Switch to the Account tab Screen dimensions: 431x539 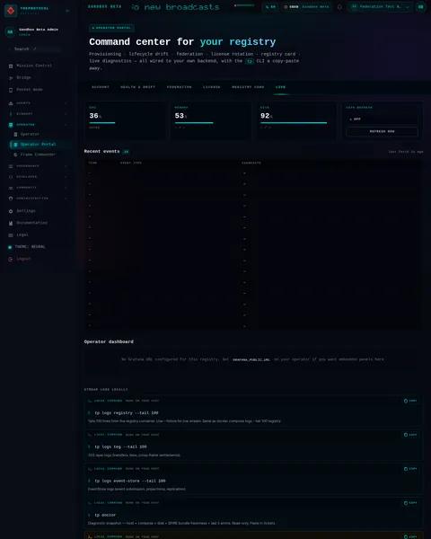tap(101, 87)
